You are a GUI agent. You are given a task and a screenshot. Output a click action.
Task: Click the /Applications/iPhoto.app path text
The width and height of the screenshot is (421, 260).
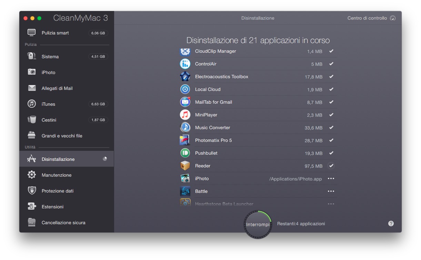pos(295,179)
